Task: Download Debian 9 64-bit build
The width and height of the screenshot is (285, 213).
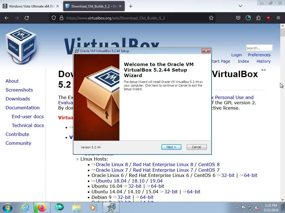Action: click(147, 197)
